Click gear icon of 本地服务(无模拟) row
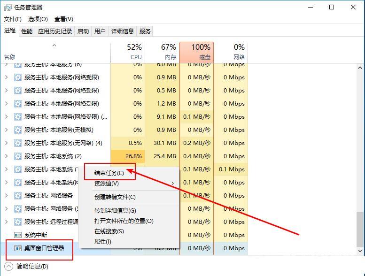Viewport: 365px width, 276px height. 18,130
